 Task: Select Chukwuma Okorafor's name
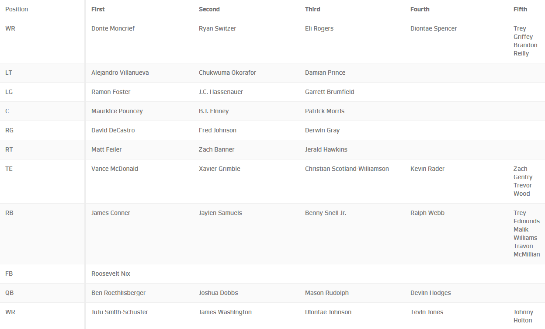coord(227,73)
